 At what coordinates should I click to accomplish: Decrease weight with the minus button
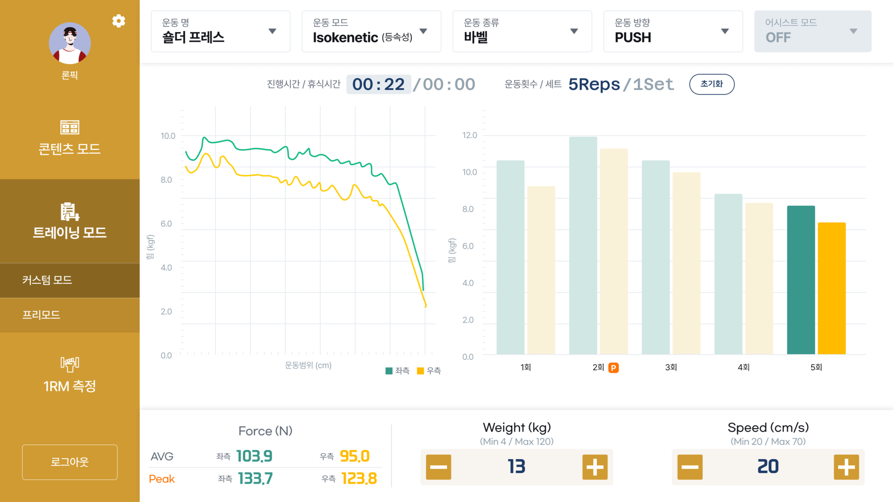tap(439, 467)
